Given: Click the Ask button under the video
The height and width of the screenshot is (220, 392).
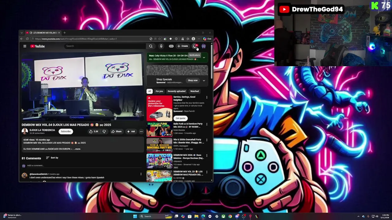Looking at the screenshot, I should [x=131, y=131].
